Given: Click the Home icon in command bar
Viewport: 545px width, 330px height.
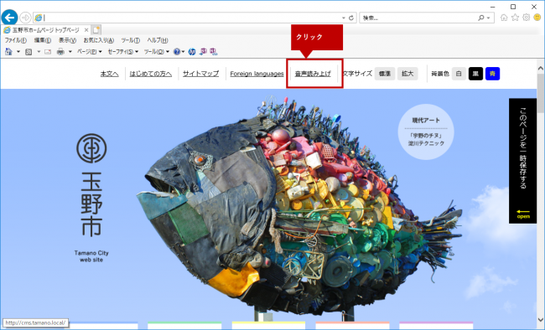Looking at the screenshot, I should point(8,52).
